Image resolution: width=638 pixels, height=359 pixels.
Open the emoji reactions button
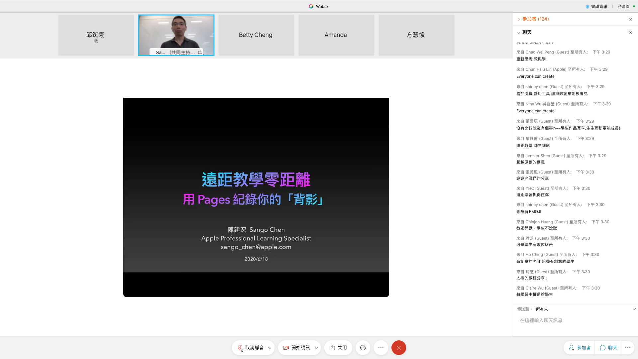(363, 348)
